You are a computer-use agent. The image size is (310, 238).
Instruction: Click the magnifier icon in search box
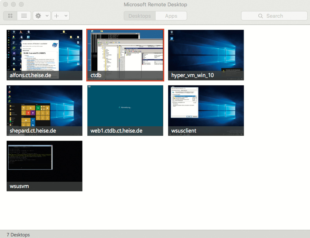[x=260, y=16]
